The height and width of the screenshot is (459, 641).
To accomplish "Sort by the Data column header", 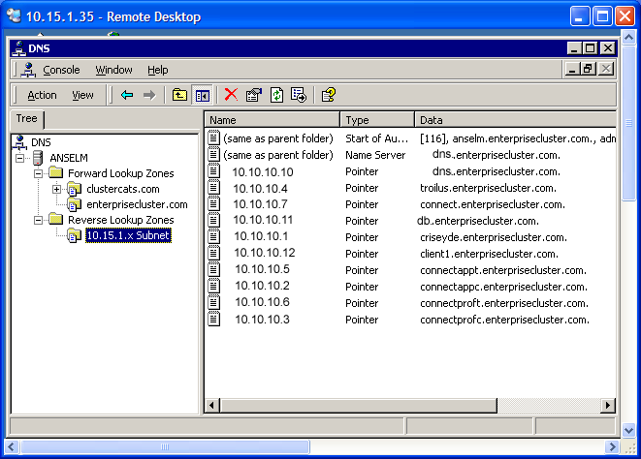I will (516, 120).
